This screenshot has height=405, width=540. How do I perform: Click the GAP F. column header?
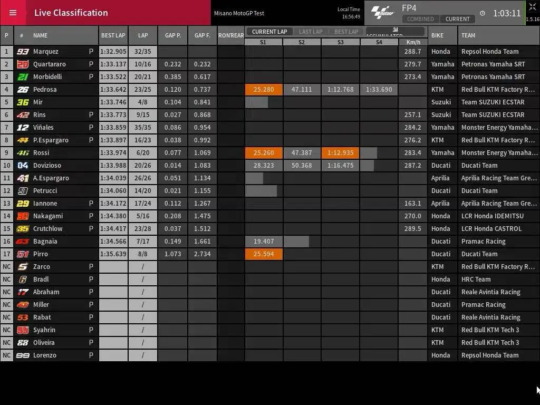pyautogui.click(x=202, y=35)
